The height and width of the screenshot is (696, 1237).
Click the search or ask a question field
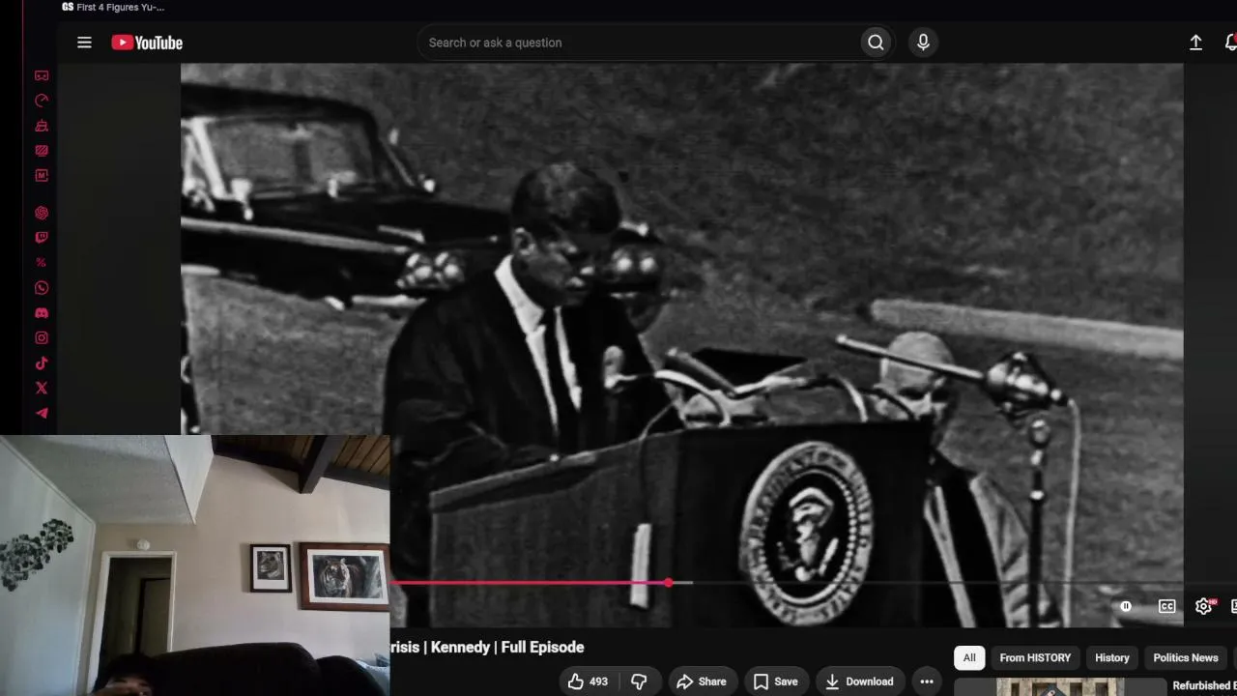coord(640,43)
